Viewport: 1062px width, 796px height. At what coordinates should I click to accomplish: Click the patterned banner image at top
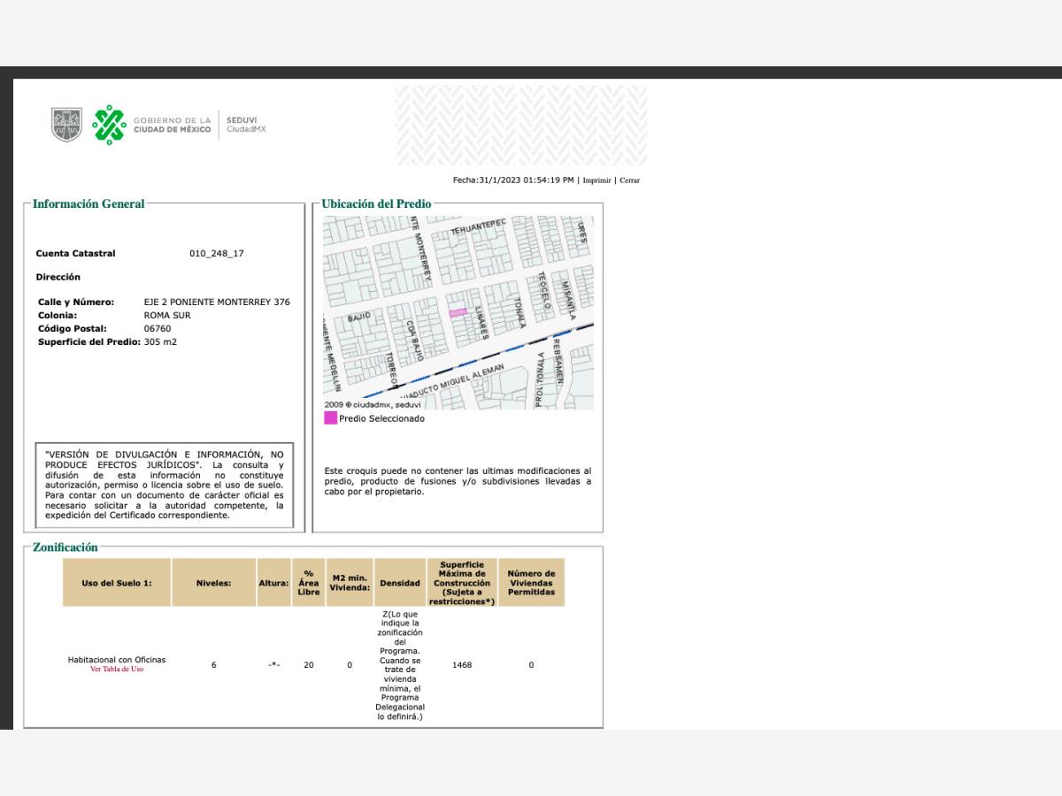click(x=521, y=125)
